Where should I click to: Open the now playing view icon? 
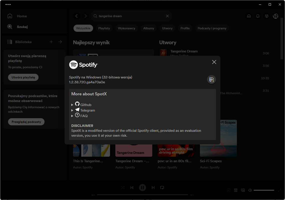click(x=229, y=190)
